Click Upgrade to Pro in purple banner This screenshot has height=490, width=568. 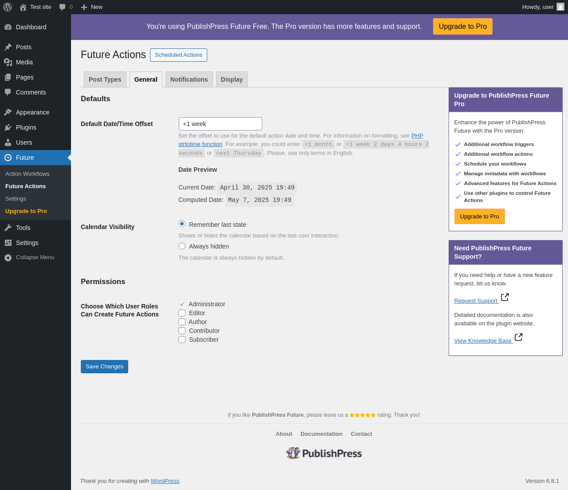pyautogui.click(x=463, y=27)
